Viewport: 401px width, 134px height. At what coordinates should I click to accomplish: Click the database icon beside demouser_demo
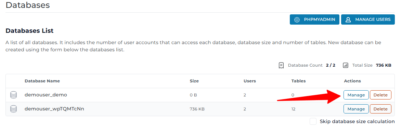click(x=14, y=95)
